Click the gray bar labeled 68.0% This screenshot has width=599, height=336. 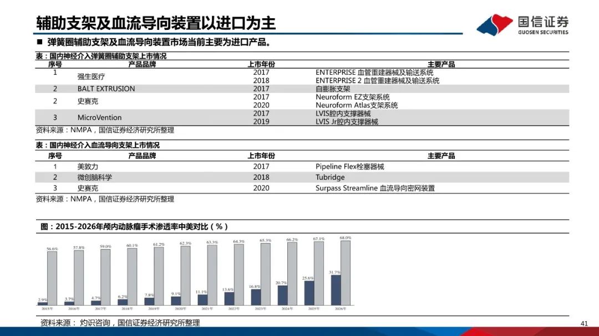pyautogui.click(x=346, y=273)
